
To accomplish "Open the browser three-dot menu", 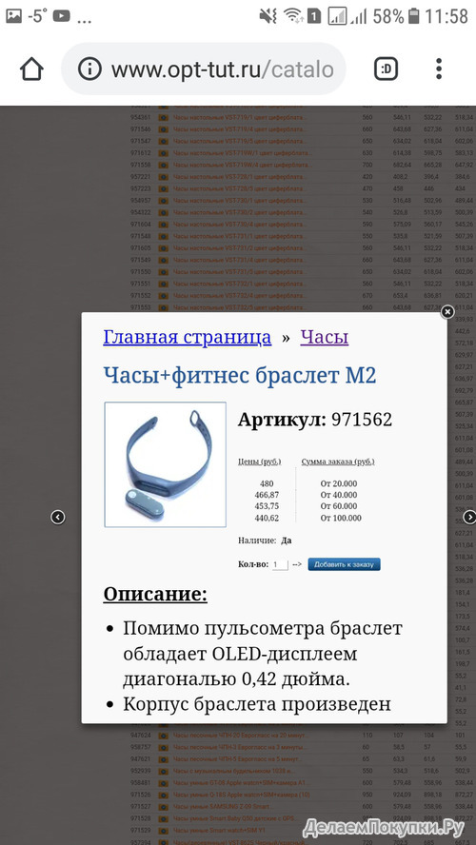I will pyautogui.click(x=439, y=69).
